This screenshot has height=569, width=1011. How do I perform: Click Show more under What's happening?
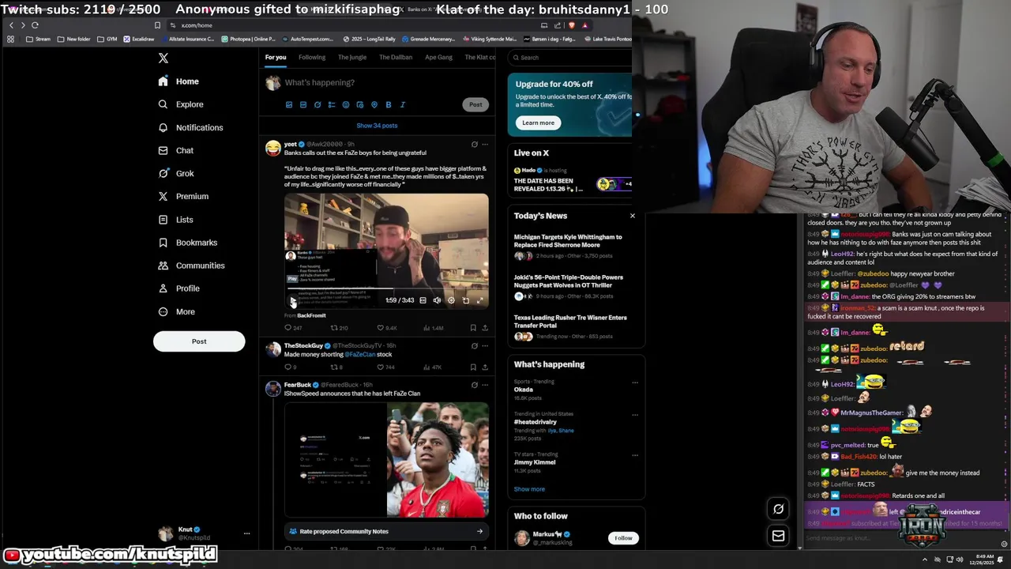point(529,489)
